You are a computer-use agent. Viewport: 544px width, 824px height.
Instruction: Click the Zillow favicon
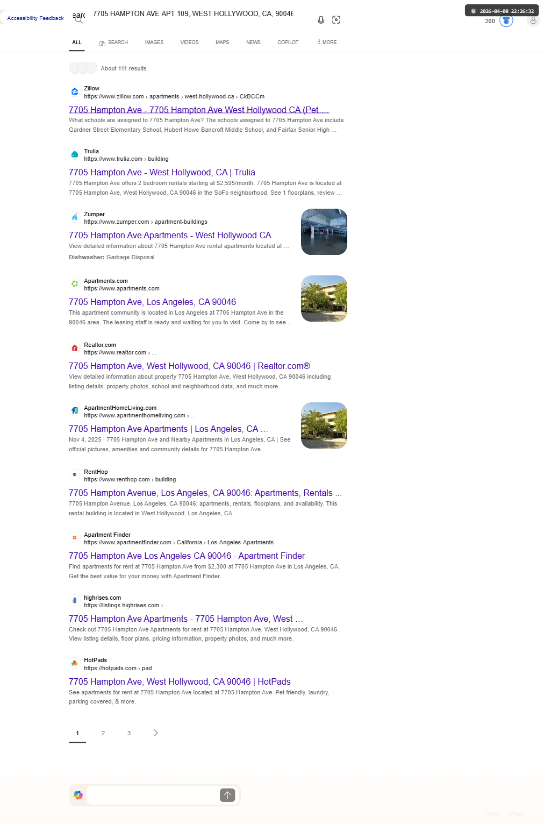75,92
